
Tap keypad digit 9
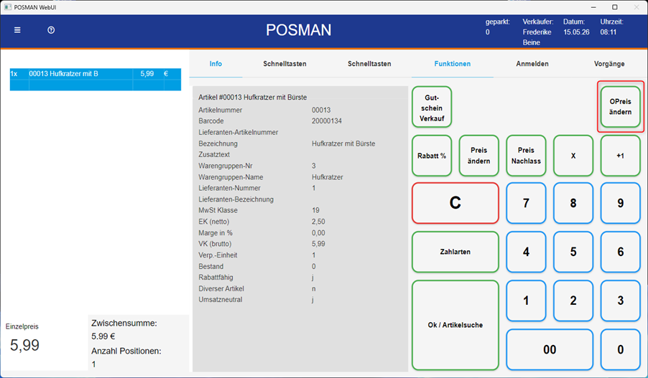620,203
